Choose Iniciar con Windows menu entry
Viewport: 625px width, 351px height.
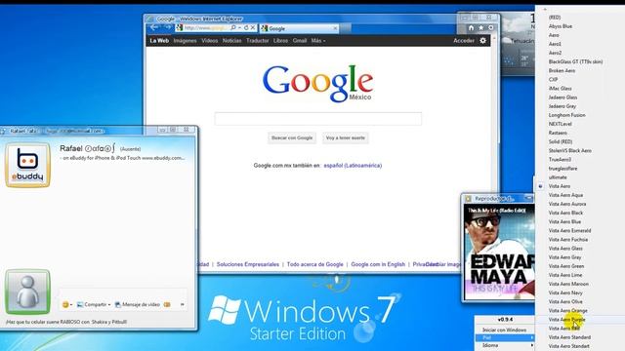click(x=504, y=330)
